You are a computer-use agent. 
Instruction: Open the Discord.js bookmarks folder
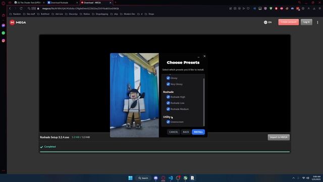click(x=72, y=14)
